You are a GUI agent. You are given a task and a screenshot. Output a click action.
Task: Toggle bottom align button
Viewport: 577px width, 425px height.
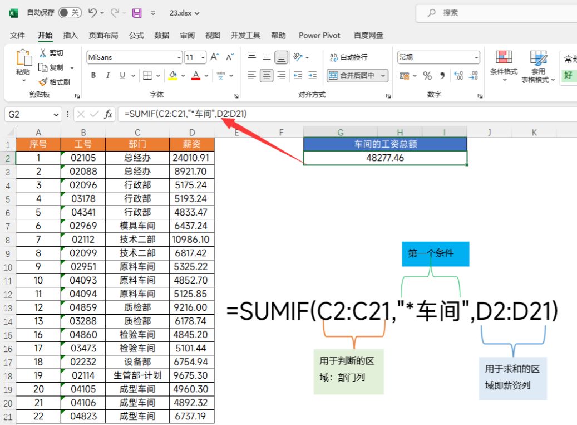(x=281, y=57)
